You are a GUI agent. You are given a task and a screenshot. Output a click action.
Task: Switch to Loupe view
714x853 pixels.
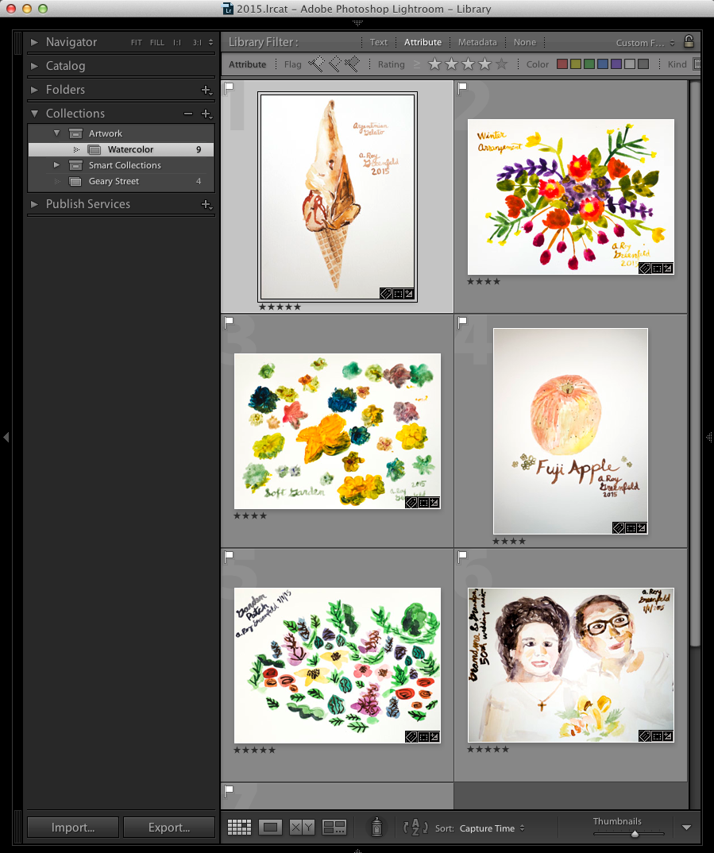click(x=271, y=828)
